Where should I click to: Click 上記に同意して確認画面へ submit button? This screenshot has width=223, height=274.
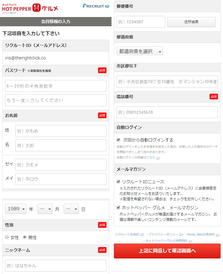pos(167,251)
